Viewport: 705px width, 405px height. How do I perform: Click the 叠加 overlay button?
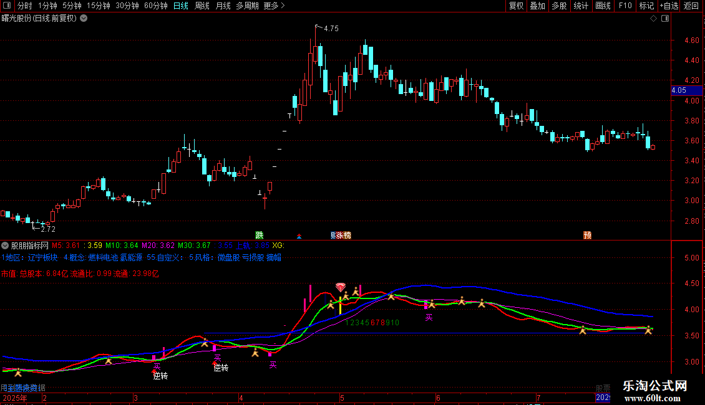(537, 6)
